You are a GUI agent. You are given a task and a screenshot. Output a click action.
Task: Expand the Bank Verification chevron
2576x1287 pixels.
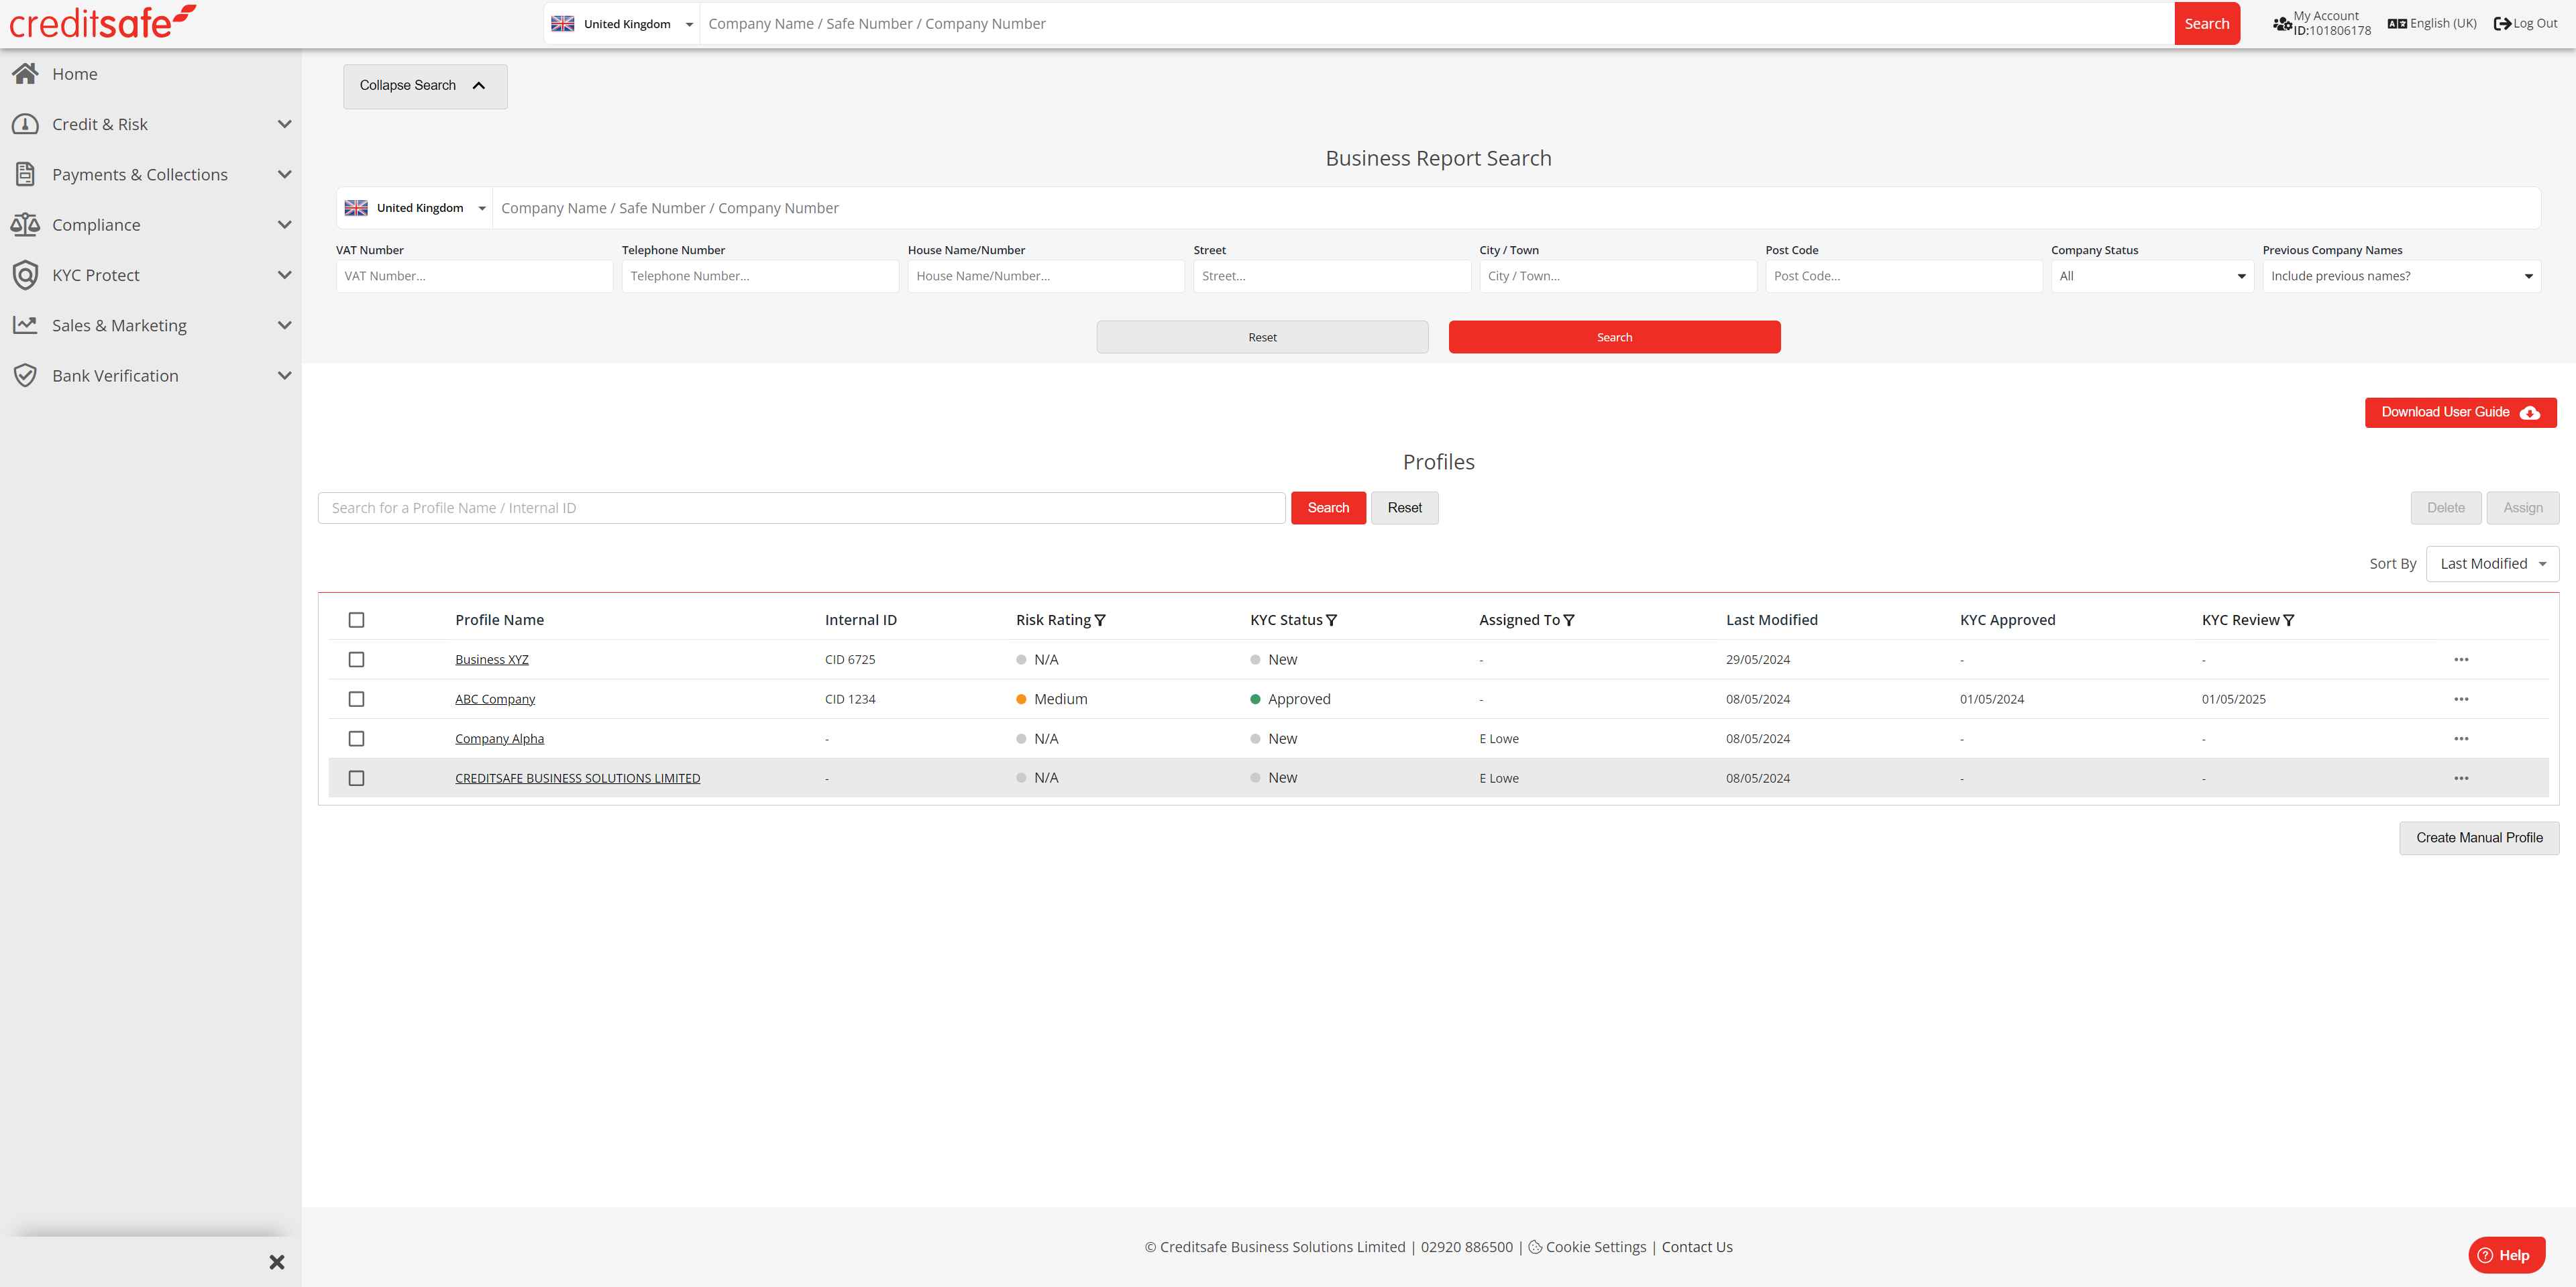pos(284,375)
